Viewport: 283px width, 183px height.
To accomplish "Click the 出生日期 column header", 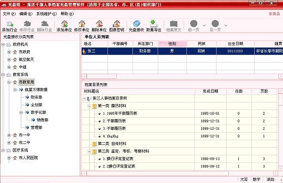I will [x=235, y=44].
